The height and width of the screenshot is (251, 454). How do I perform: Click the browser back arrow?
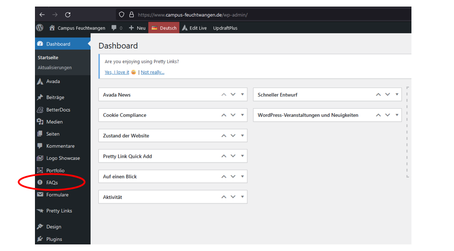(x=42, y=15)
